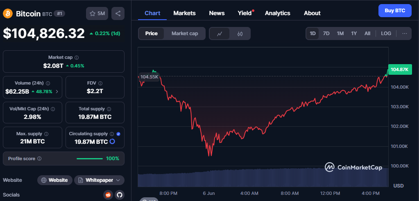Expand the Whitepaper dropdown

pos(99,180)
